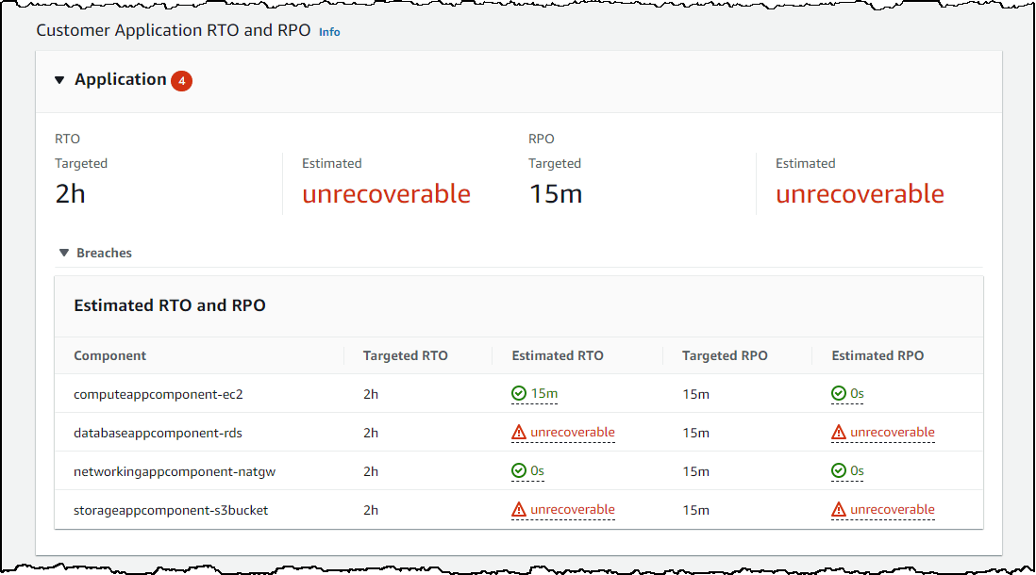The width and height of the screenshot is (1036, 575).
Task: Open the 0s estimated RTO for networkingappcomponent-natgw
Action: pyautogui.click(x=537, y=470)
